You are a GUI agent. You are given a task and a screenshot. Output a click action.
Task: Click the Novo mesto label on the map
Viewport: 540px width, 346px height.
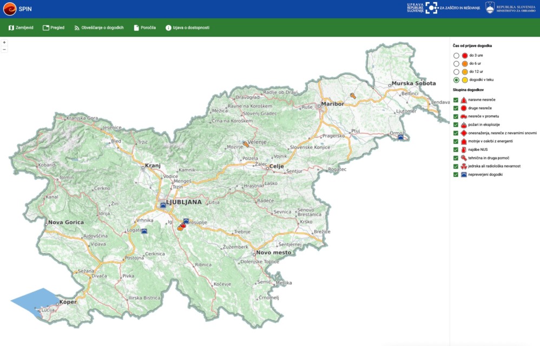274,252
